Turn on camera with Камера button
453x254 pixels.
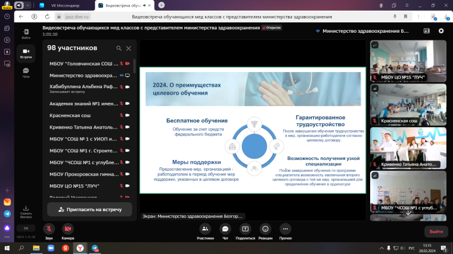pyautogui.click(x=68, y=229)
